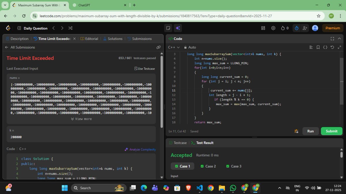Go to previous daily question arrow

[53, 28]
